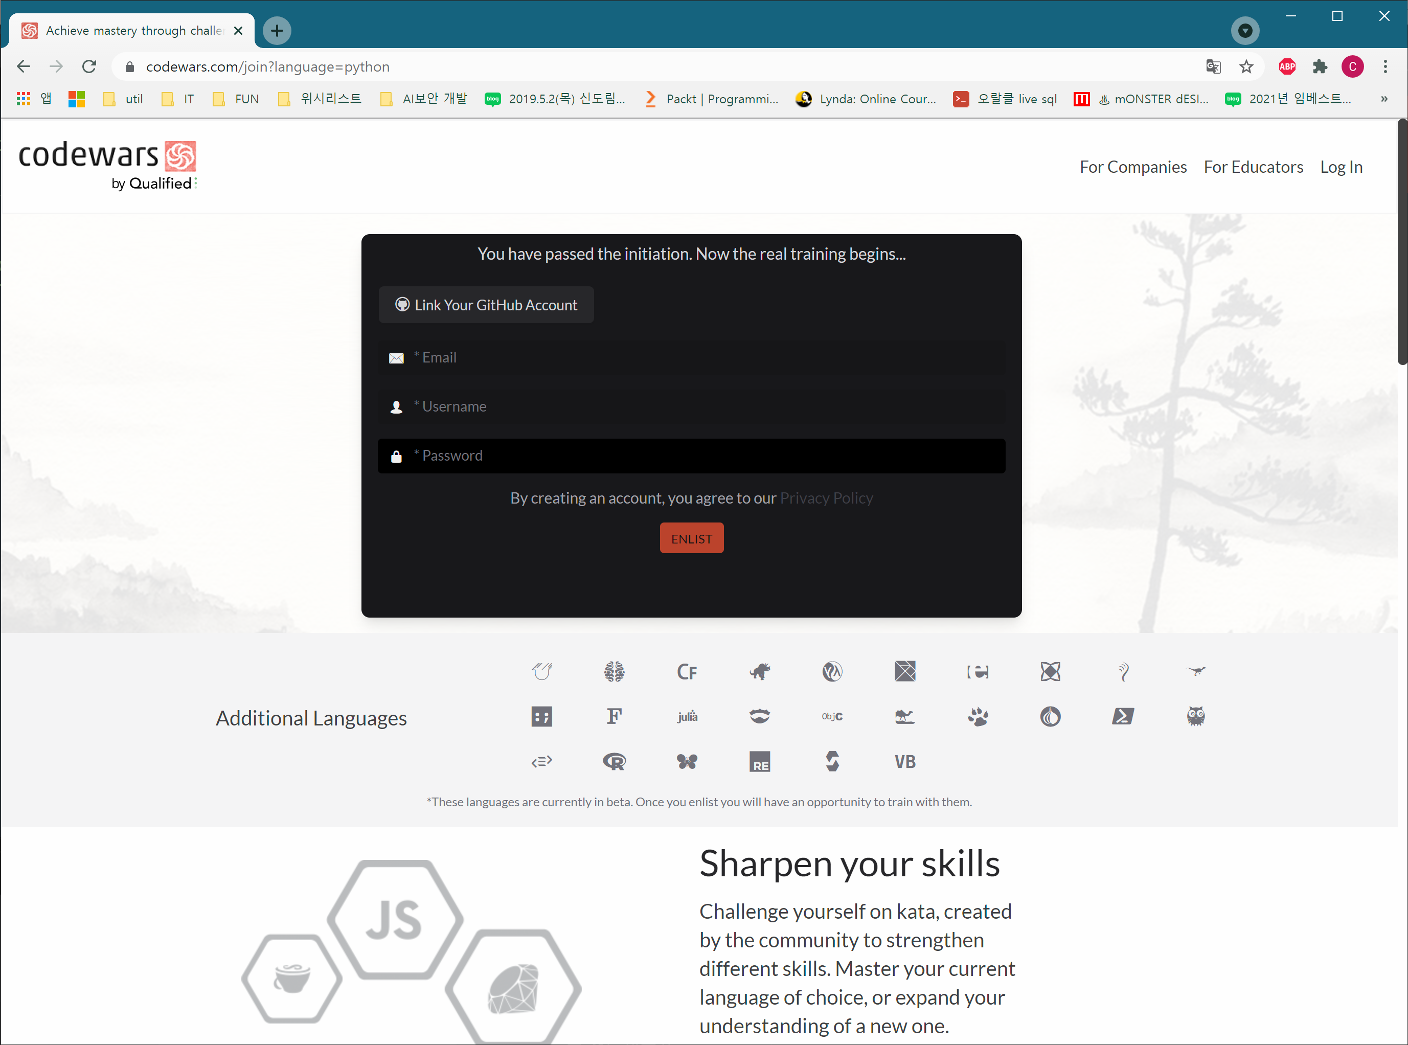Viewport: 1408px width, 1045px height.
Task: Click the VB language icon
Action: 904,760
